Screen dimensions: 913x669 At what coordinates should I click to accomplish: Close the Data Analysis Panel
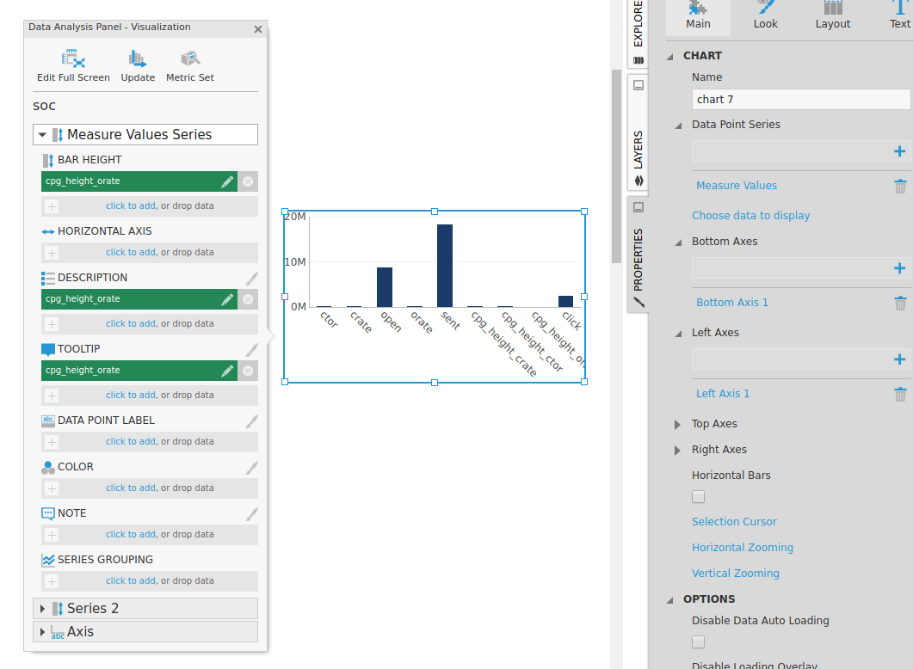point(258,29)
